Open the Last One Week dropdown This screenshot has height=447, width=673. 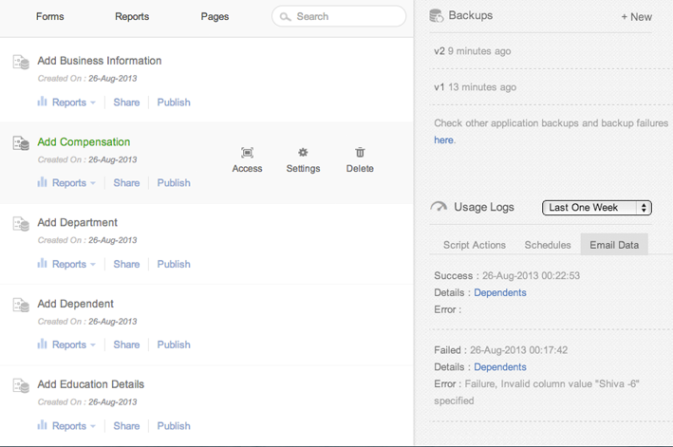(596, 208)
